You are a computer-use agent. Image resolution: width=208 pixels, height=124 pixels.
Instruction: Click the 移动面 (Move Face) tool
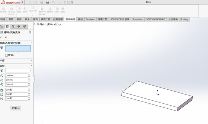point(3,10)
